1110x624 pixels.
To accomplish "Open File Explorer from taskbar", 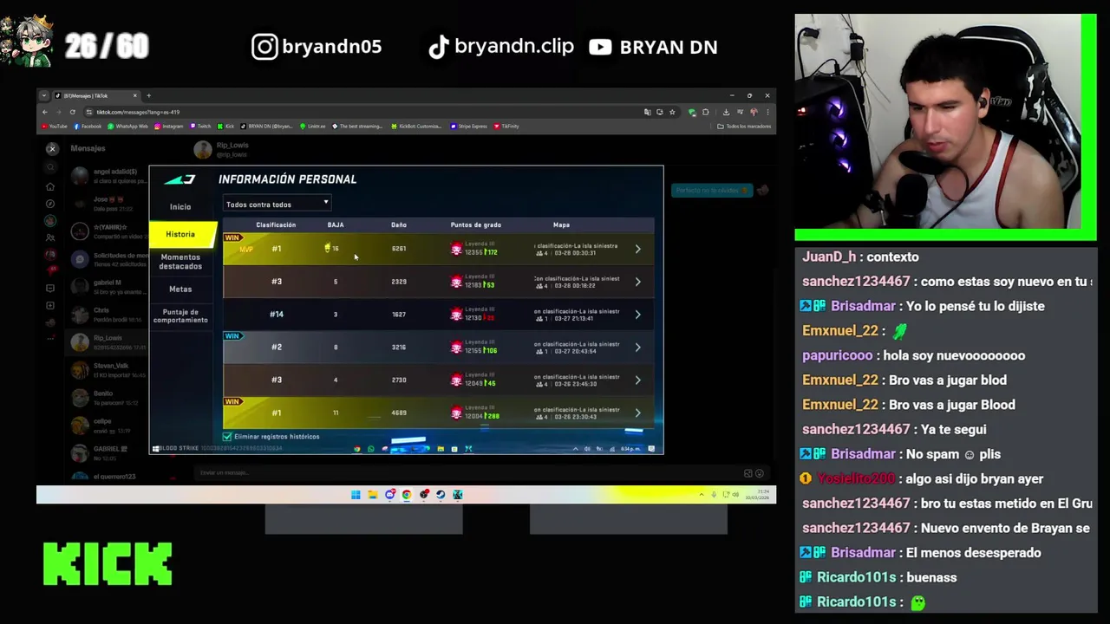I will (x=372, y=495).
